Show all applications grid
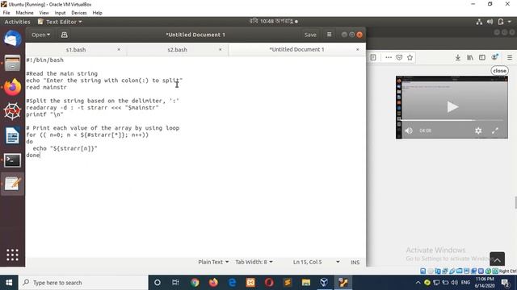 click(x=13, y=255)
